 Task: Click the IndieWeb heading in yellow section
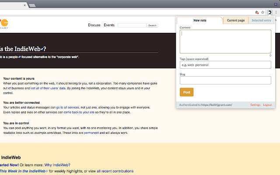pyautogui.click(x=11, y=157)
